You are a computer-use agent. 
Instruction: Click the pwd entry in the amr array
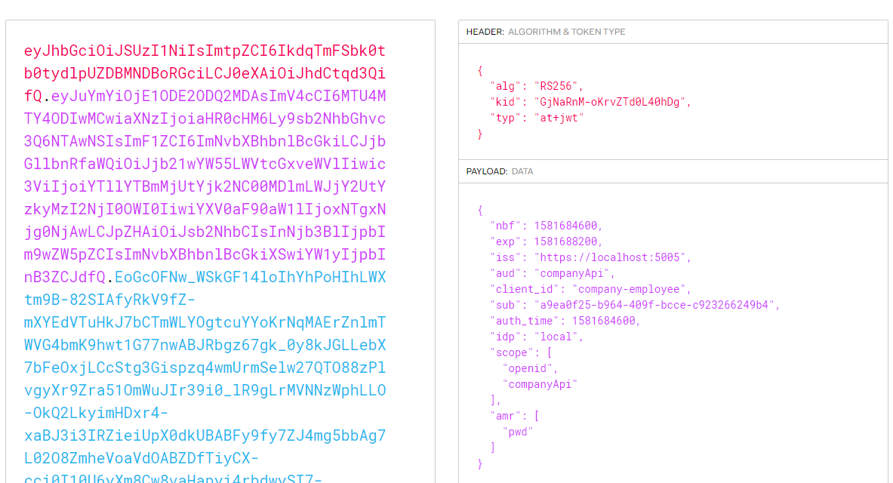click(x=518, y=432)
